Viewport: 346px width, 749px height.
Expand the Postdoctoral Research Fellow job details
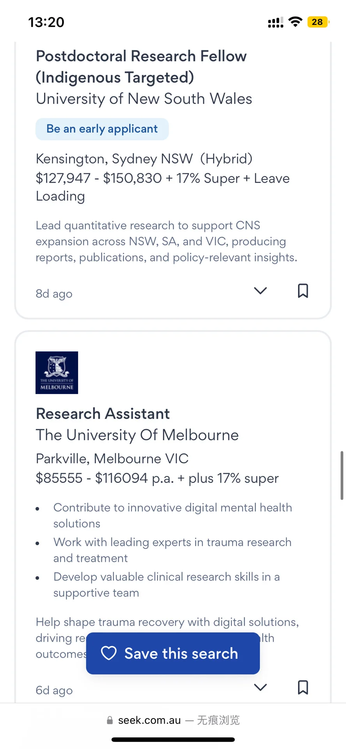click(260, 291)
